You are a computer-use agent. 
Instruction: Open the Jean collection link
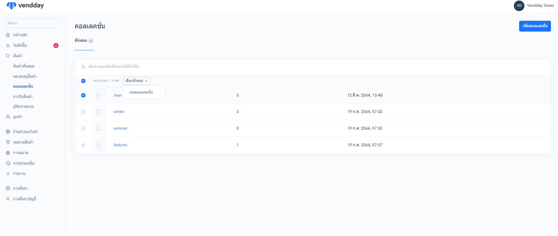[117, 95]
